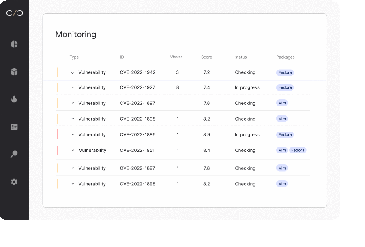Sort by the Affected column header
Image resolution: width=365 pixels, height=247 pixels.
click(x=176, y=57)
